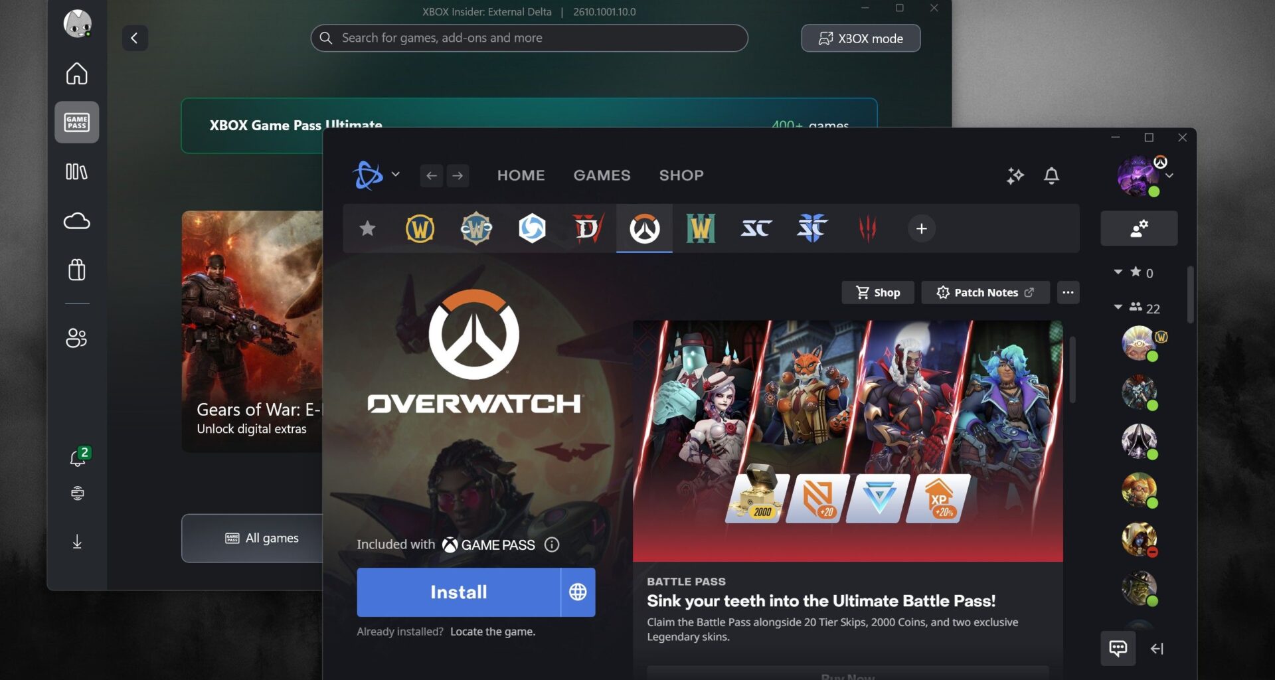Select Diablo IV icon in game bar
This screenshot has height=680, width=1275.
tap(588, 228)
